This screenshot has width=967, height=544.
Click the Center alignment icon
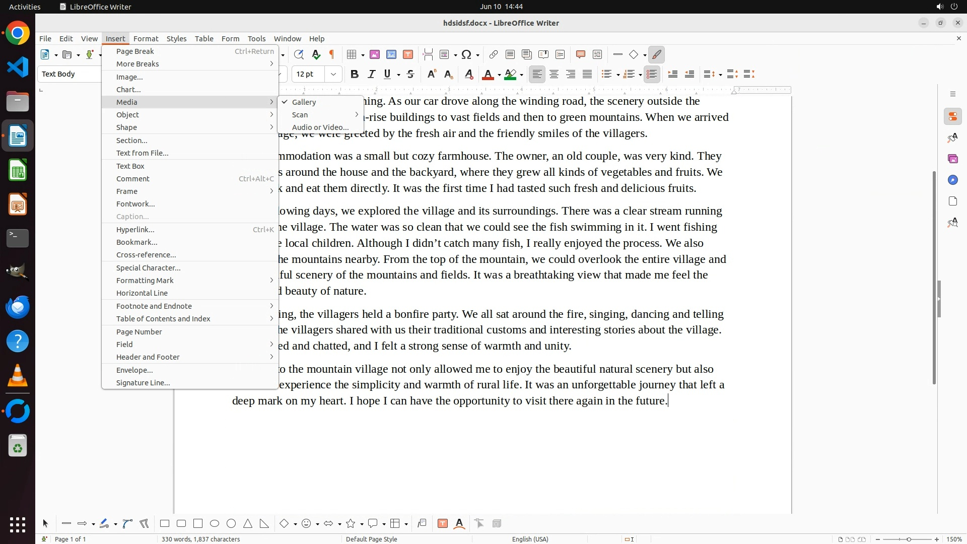coord(554,74)
